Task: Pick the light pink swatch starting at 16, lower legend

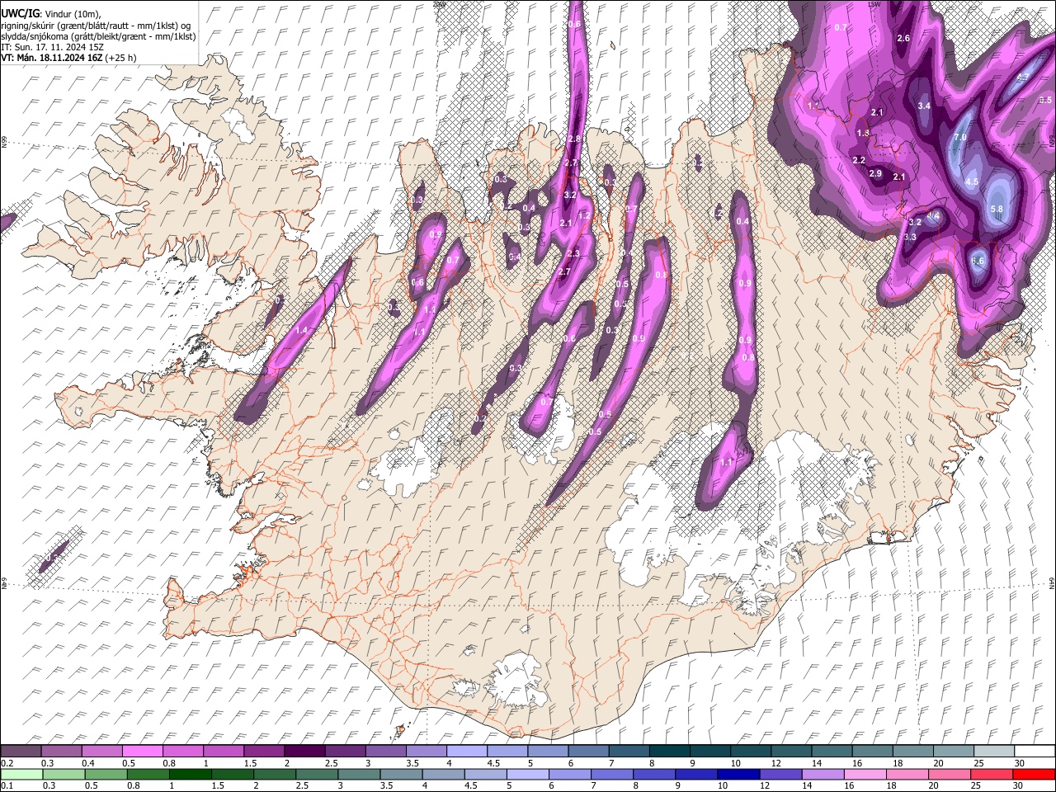Action: click(x=865, y=775)
